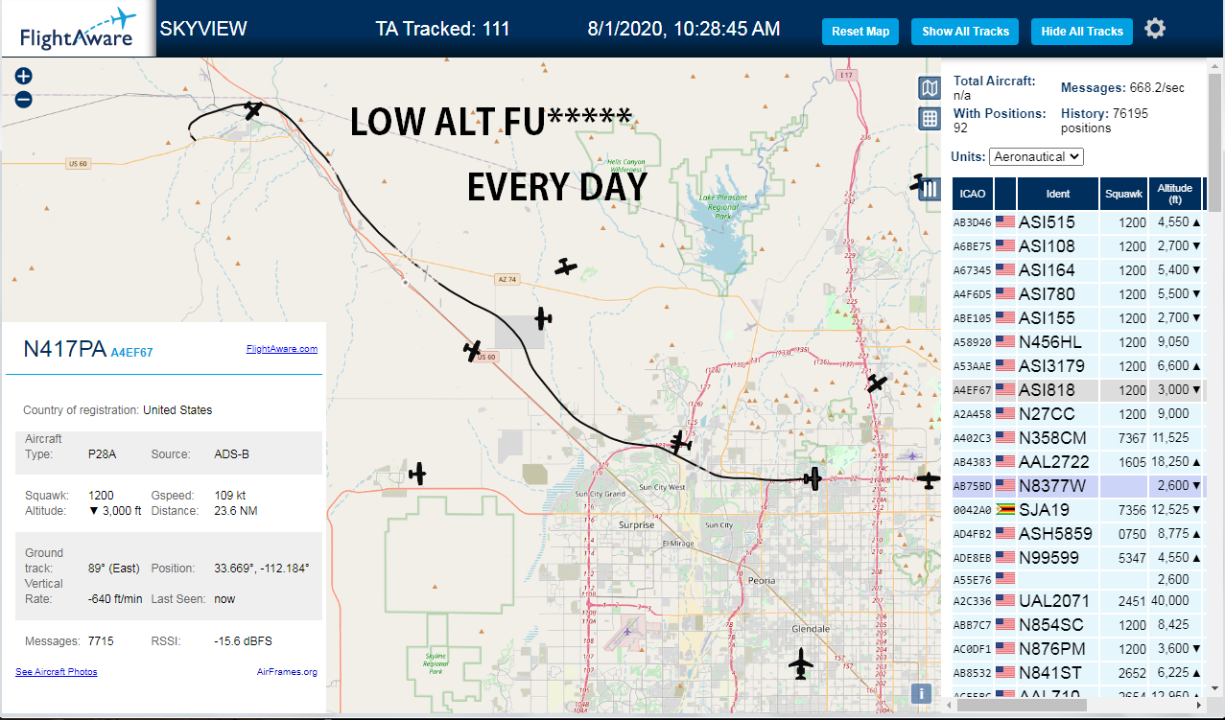Select ASI780 in aircraft table
The height and width of the screenshot is (720, 1225).
click(1047, 294)
